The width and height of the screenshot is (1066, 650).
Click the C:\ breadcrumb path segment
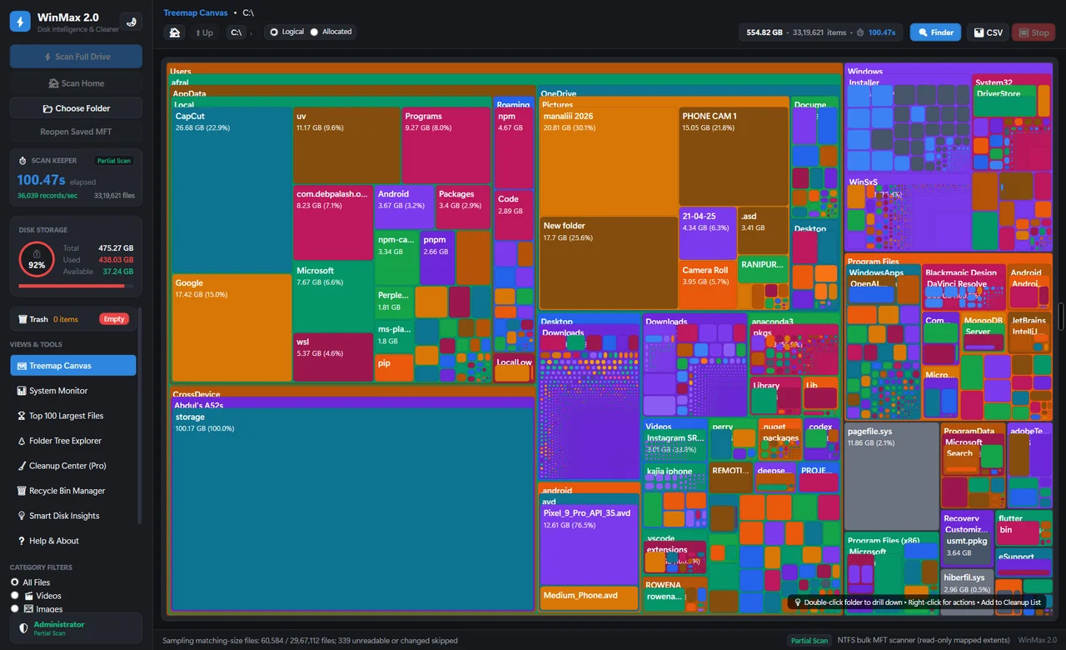[x=237, y=32]
